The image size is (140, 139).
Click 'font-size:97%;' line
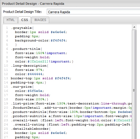[x=29, y=70]
